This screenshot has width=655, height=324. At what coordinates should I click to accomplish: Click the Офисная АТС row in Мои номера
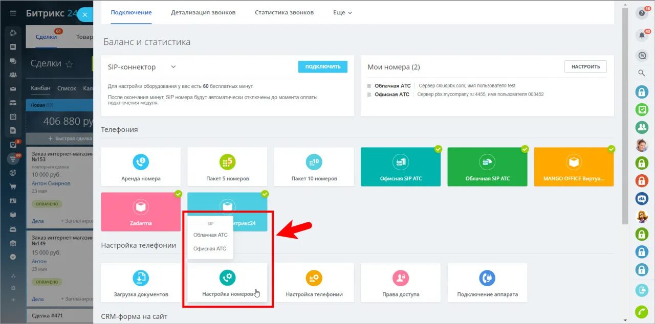tap(455, 95)
